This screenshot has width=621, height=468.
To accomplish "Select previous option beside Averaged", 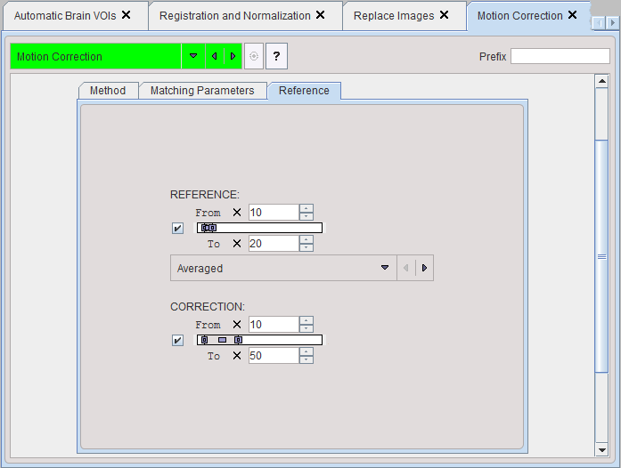I will (406, 268).
